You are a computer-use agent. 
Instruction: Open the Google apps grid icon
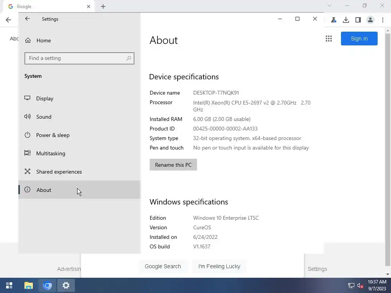click(x=329, y=39)
